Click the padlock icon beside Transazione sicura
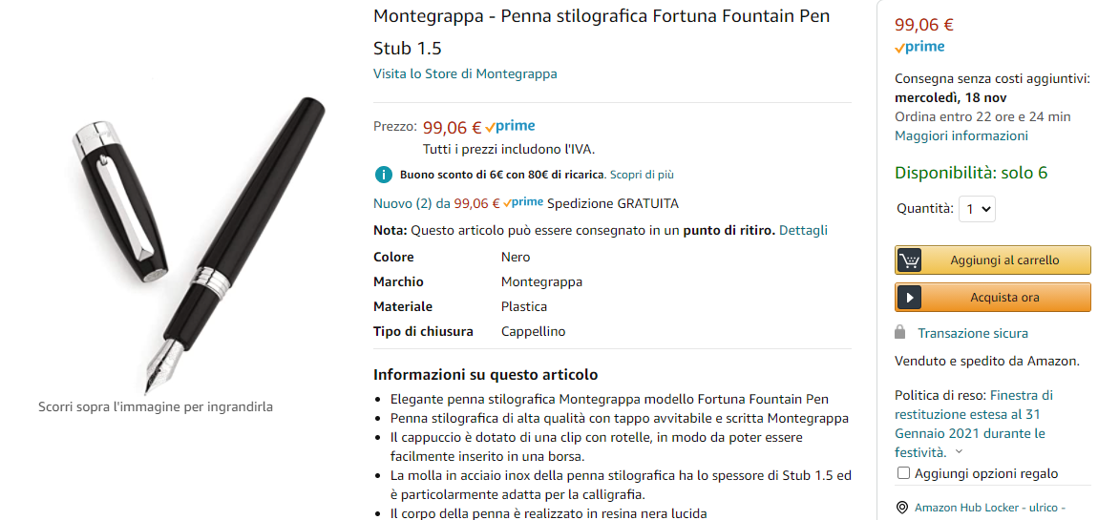 point(899,333)
